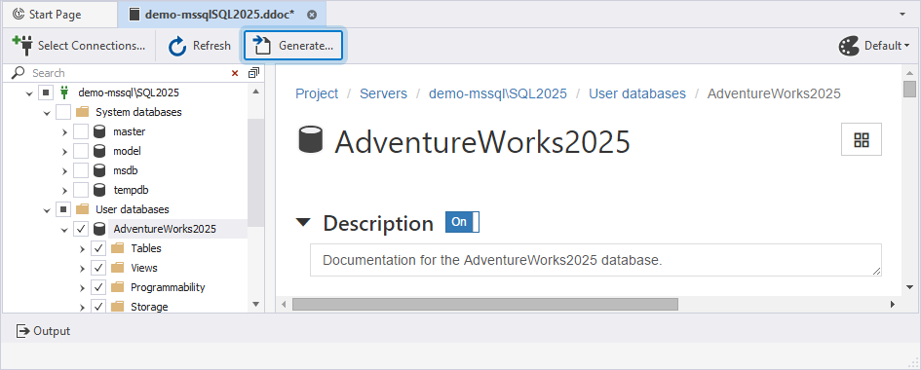Click tree panel scroll-down arrow

255,304
